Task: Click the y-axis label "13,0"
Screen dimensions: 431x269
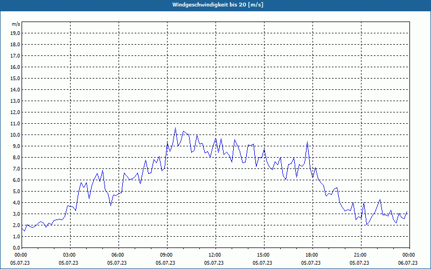Action: (15, 101)
